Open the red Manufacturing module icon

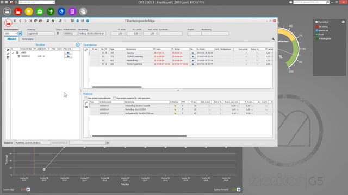click(x=18, y=11)
